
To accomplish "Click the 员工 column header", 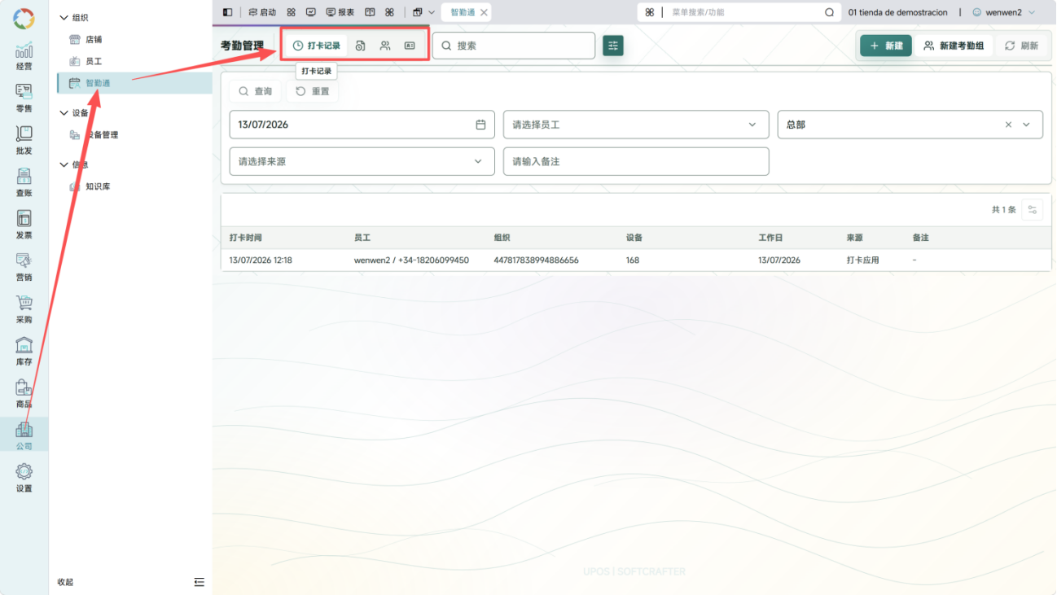I will [x=362, y=238].
